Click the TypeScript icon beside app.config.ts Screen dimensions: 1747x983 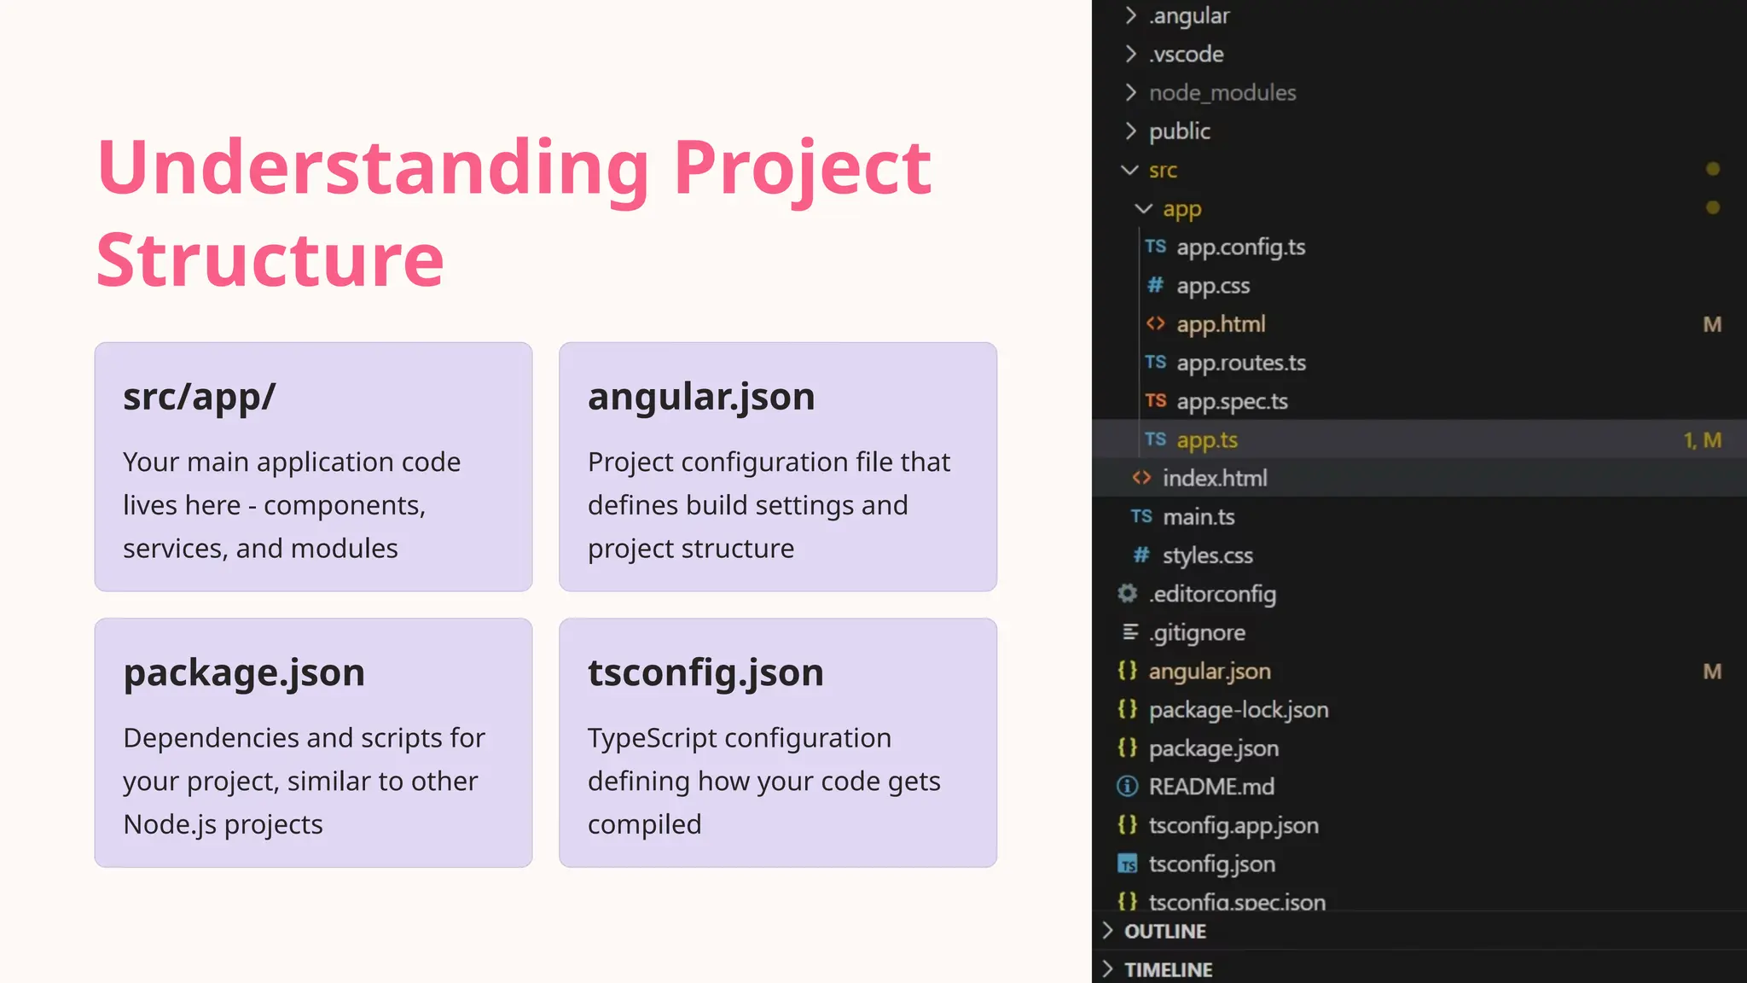1155,247
